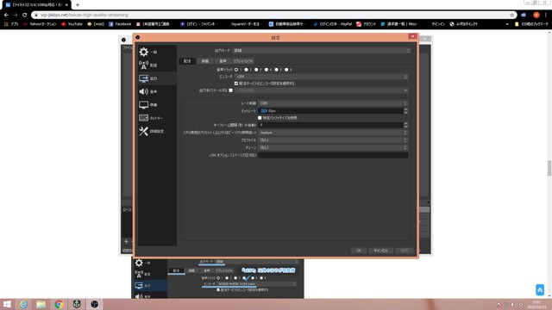The height and width of the screenshot is (310, 552).
Task: Open the Audio speaker icon in sidebar
Action: pos(143,91)
